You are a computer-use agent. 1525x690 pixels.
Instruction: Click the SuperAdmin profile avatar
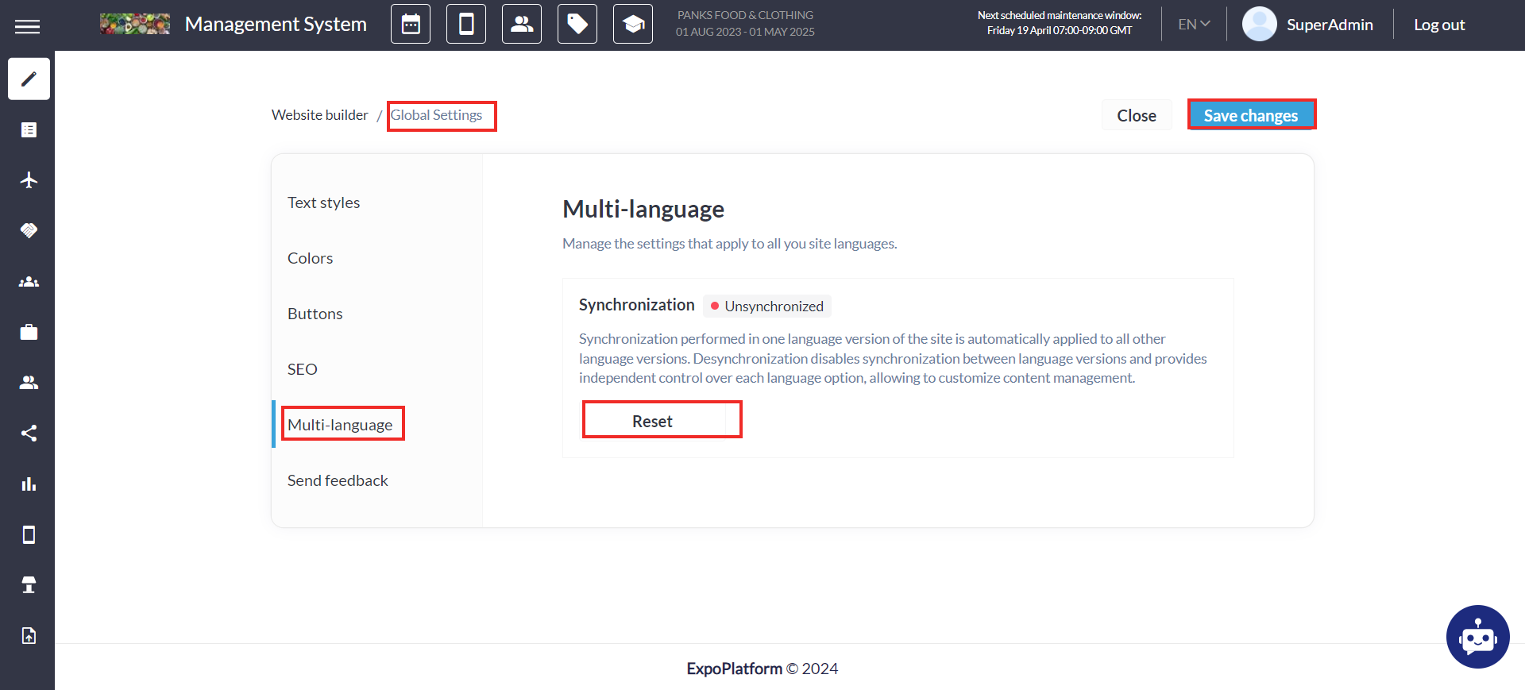[1259, 25]
